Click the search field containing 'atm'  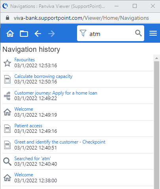pyautogui.click(x=111, y=33)
